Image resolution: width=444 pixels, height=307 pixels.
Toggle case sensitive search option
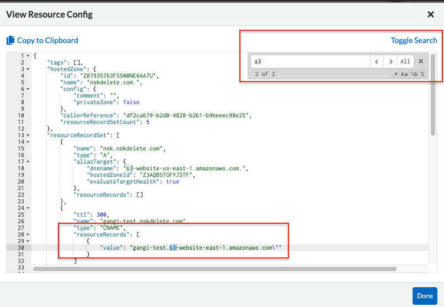pos(404,74)
